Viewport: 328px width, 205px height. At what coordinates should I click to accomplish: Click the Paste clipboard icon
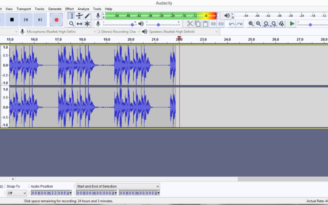[x=206, y=24]
